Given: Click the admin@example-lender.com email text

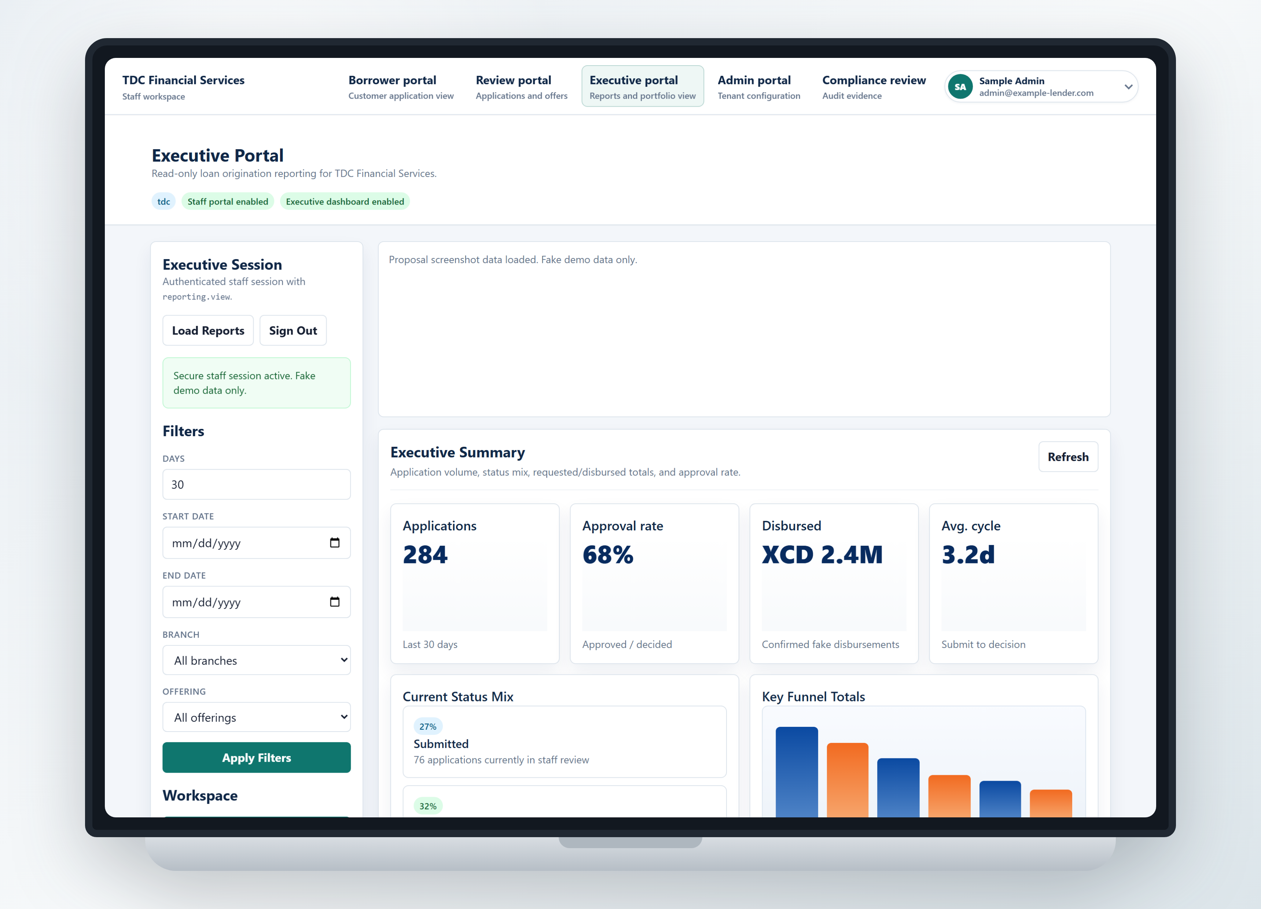Looking at the screenshot, I should tap(1036, 93).
